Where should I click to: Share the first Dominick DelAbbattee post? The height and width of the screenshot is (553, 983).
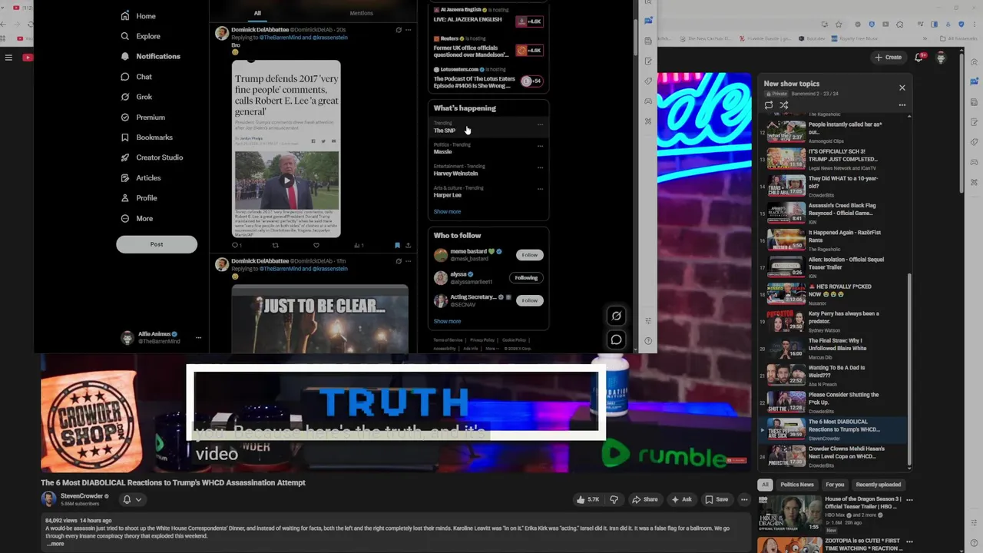[x=408, y=246]
